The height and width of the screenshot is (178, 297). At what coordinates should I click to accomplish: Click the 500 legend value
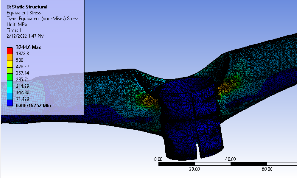[20, 60]
